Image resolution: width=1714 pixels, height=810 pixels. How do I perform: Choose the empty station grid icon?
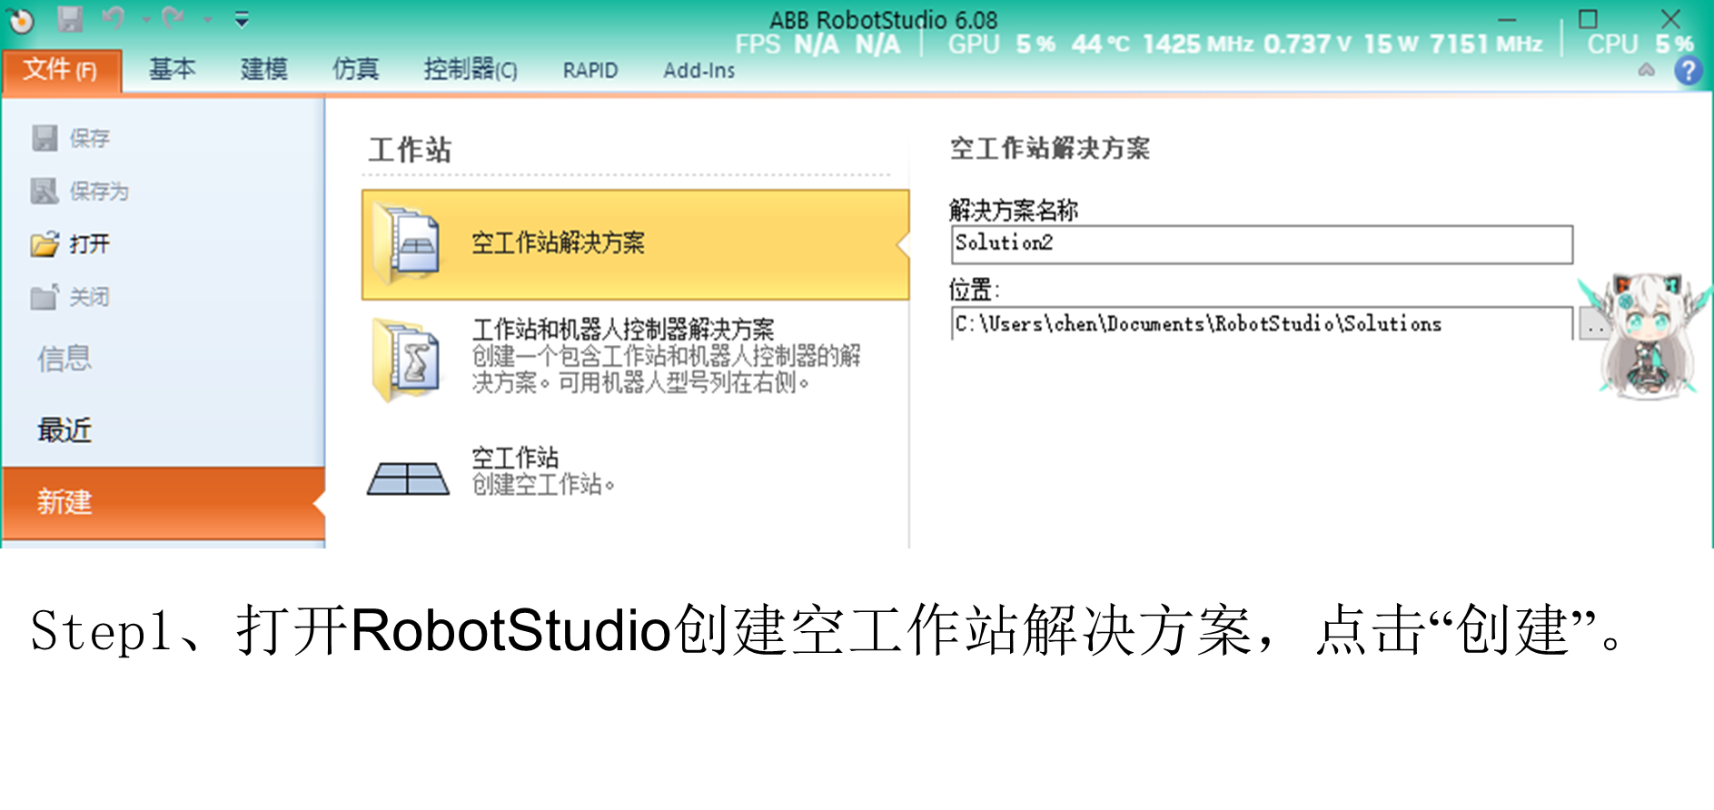tap(408, 477)
